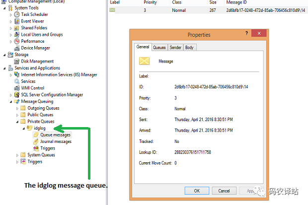This screenshot has height=205, width=308.
Task: Click the Queue messages icon
Action: click(36, 135)
